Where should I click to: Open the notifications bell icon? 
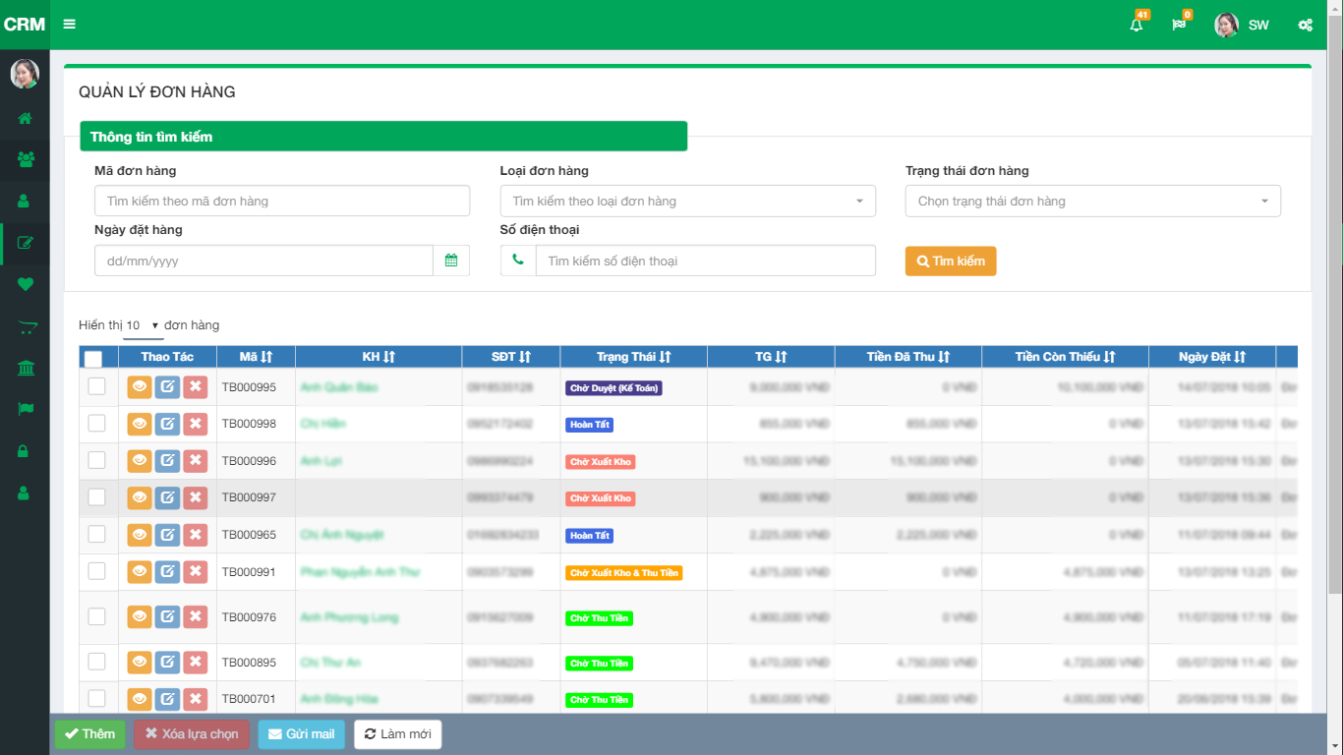[x=1137, y=26]
